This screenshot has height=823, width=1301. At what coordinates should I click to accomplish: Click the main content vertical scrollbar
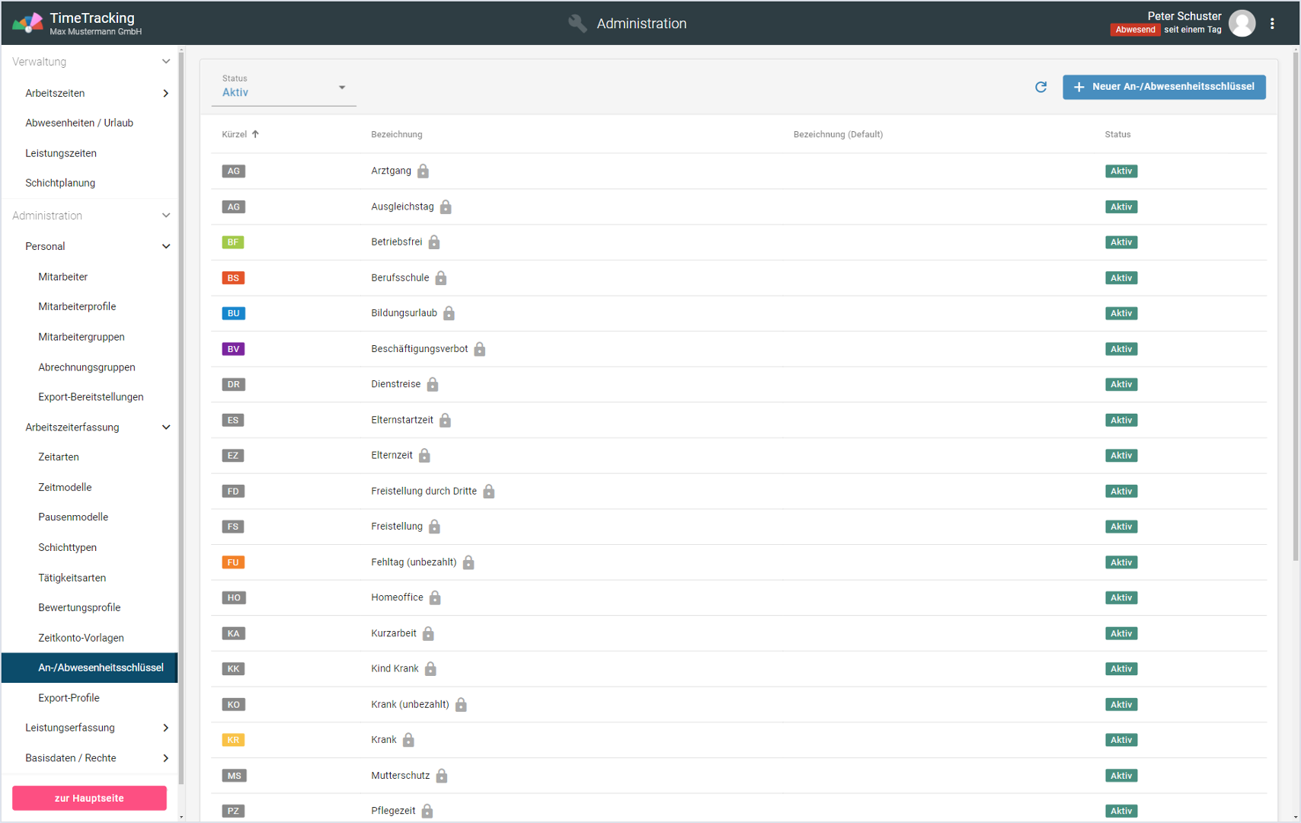click(1295, 305)
